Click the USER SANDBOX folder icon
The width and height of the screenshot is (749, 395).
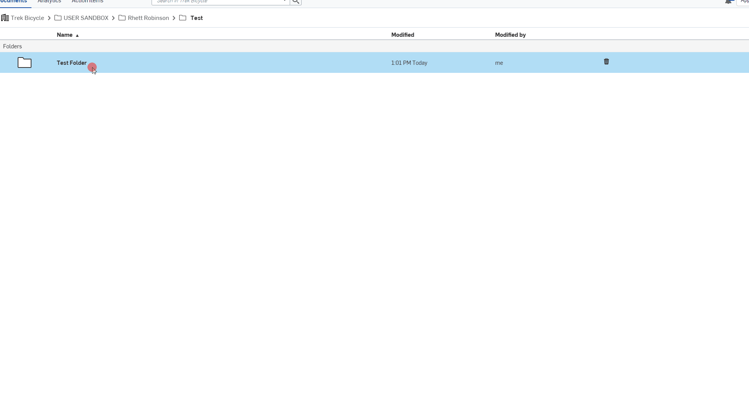[58, 18]
